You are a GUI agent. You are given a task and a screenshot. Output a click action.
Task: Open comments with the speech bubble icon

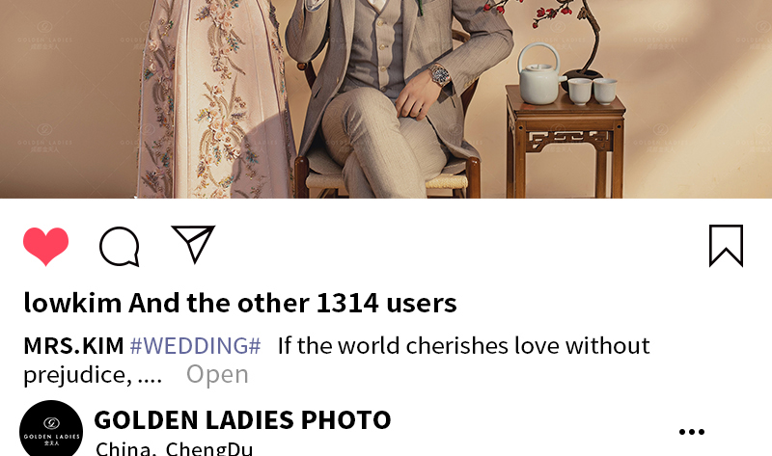click(x=120, y=247)
